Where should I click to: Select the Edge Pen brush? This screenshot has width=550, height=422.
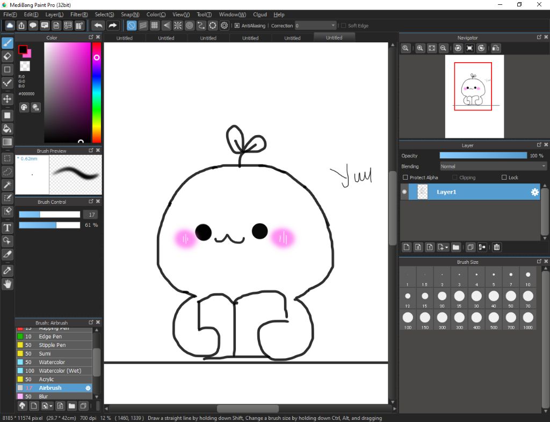54,336
